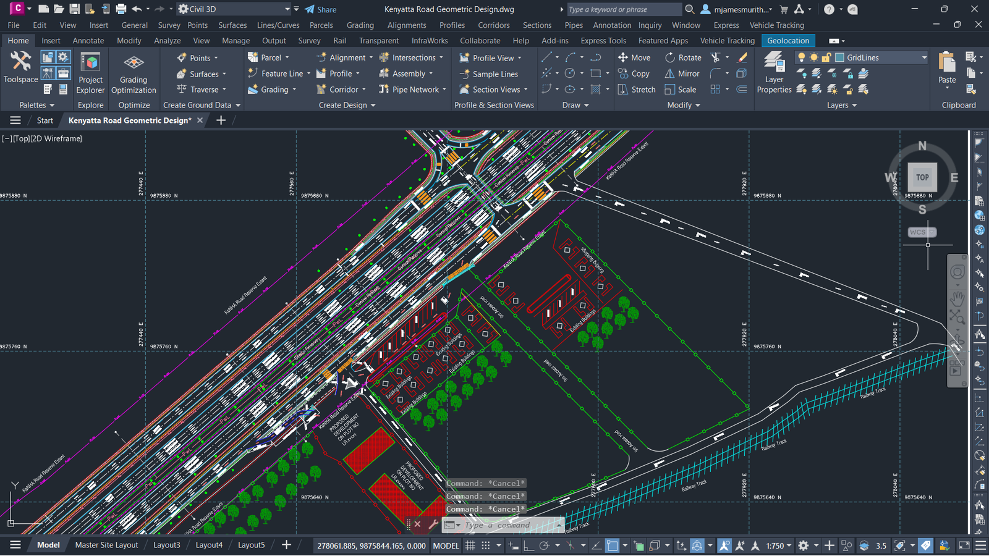989x556 pixels.
Task: Toggle drawing grid display in status bar
Action: click(470, 545)
